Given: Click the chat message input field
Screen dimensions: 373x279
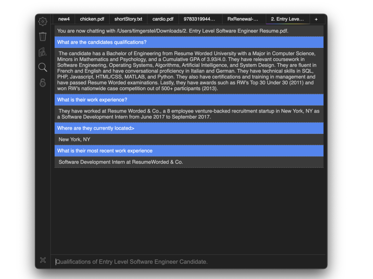Looking at the screenshot, I should pos(188,262).
